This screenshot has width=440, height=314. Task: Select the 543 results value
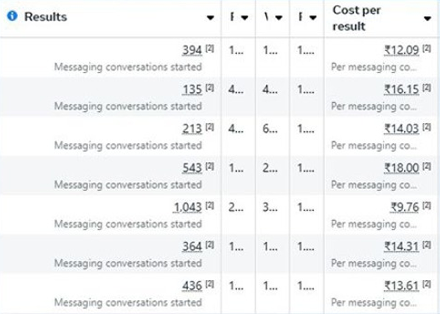pos(192,168)
